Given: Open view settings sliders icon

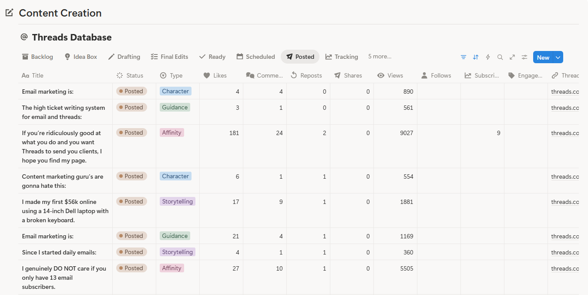Looking at the screenshot, I should coord(524,57).
